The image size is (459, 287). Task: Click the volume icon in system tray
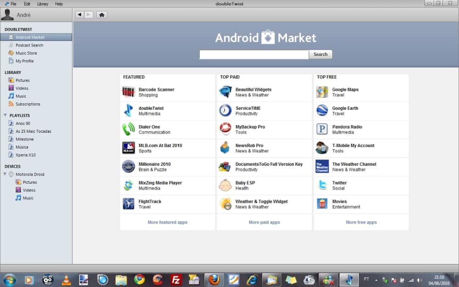[x=419, y=280]
